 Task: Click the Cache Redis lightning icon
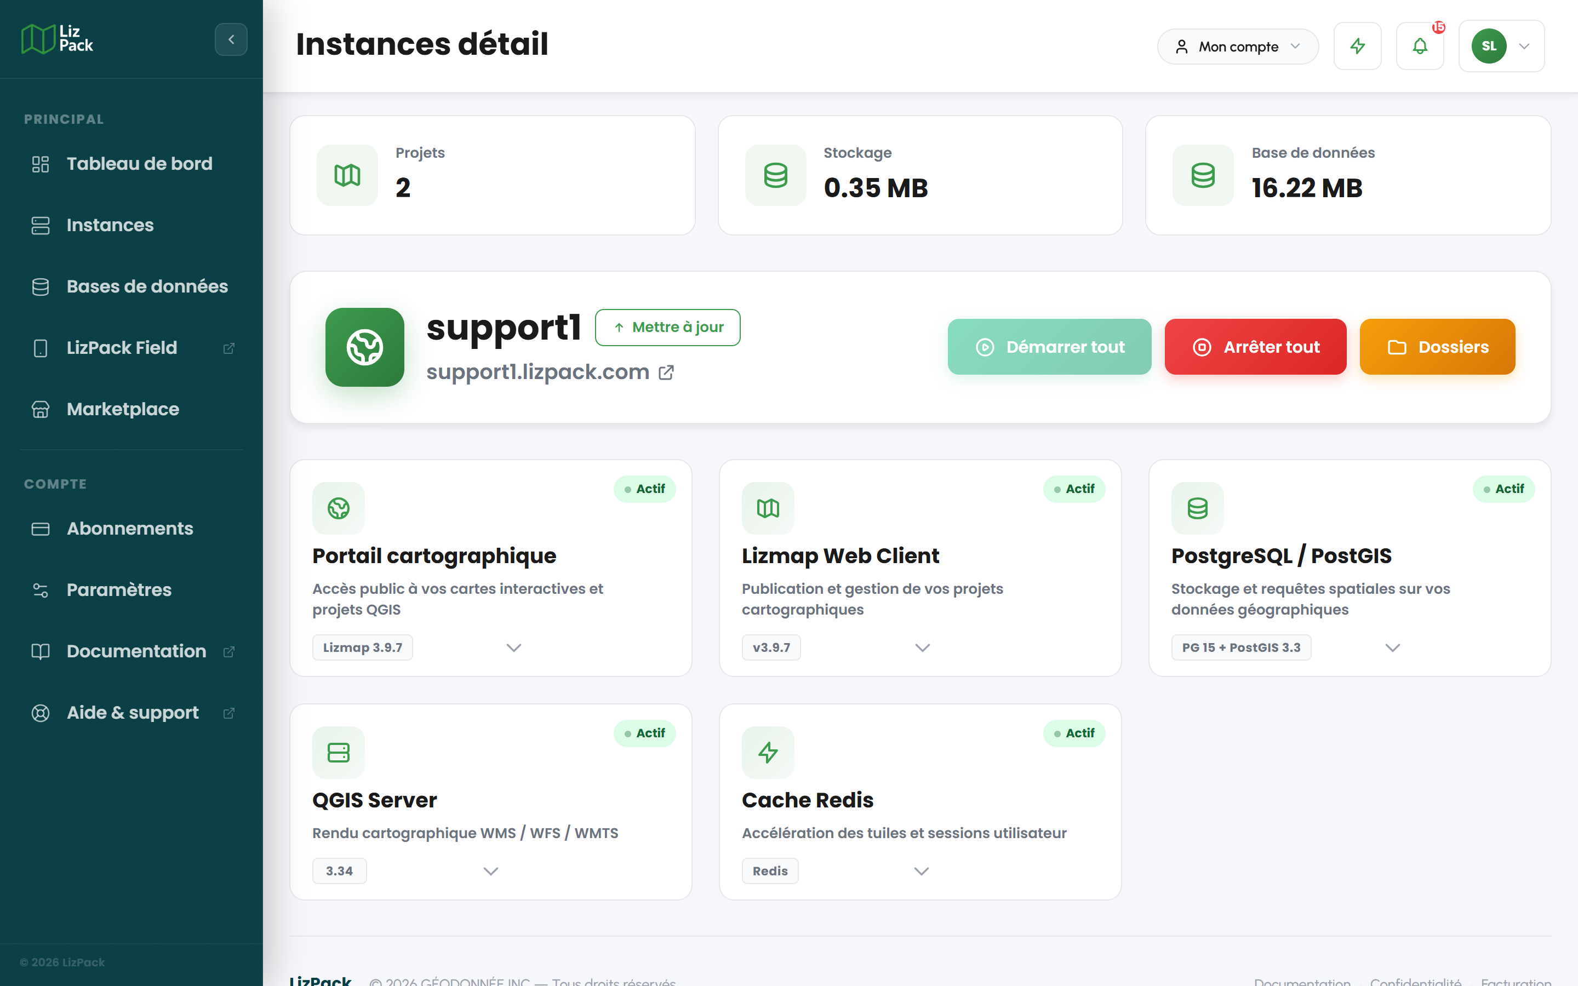pyautogui.click(x=768, y=753)
